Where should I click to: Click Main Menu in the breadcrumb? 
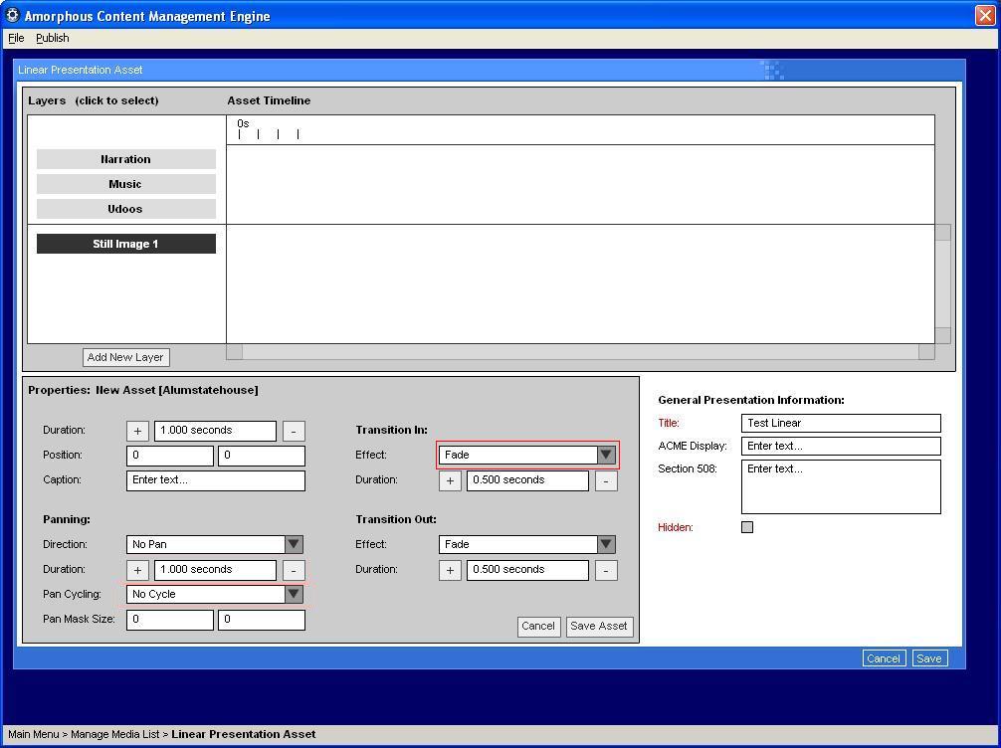click(33, 735)
